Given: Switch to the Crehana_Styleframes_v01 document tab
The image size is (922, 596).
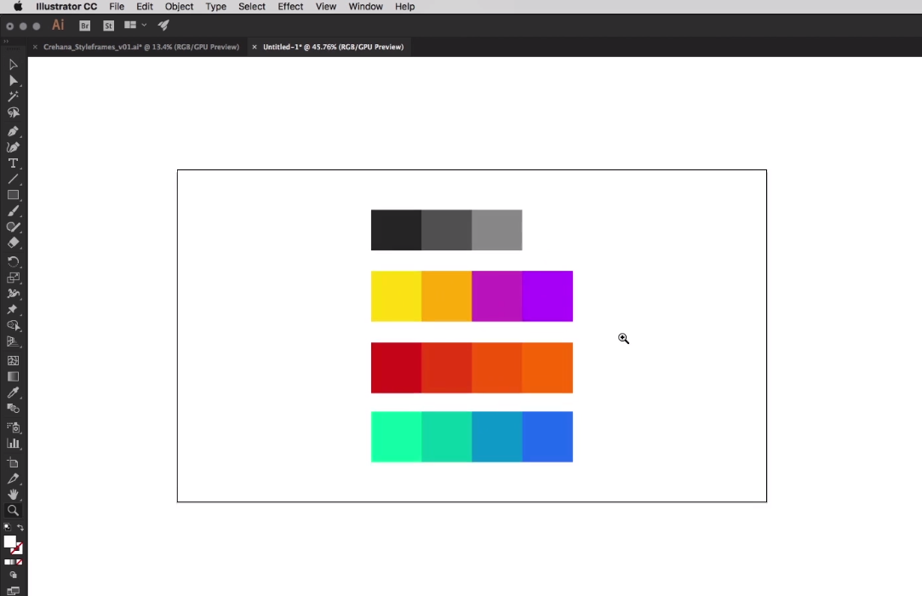Looking at the screenshot, I should coord(140,47).
